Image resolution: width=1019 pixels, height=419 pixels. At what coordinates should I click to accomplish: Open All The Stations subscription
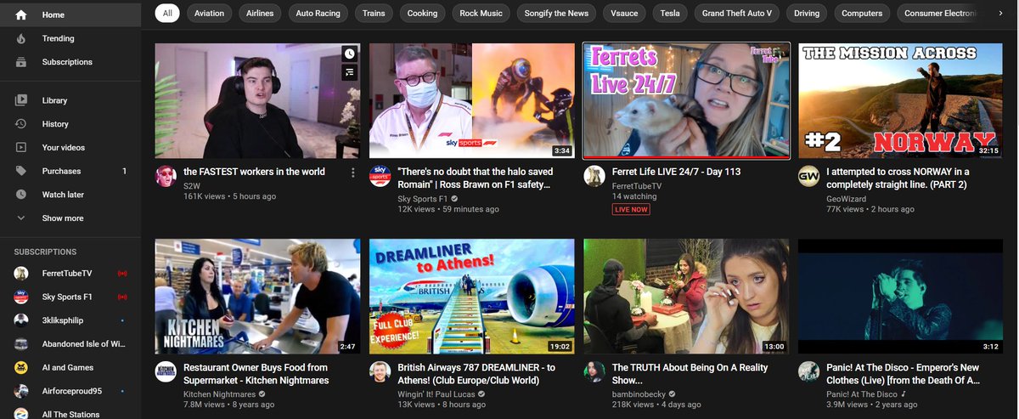(70, 413)
